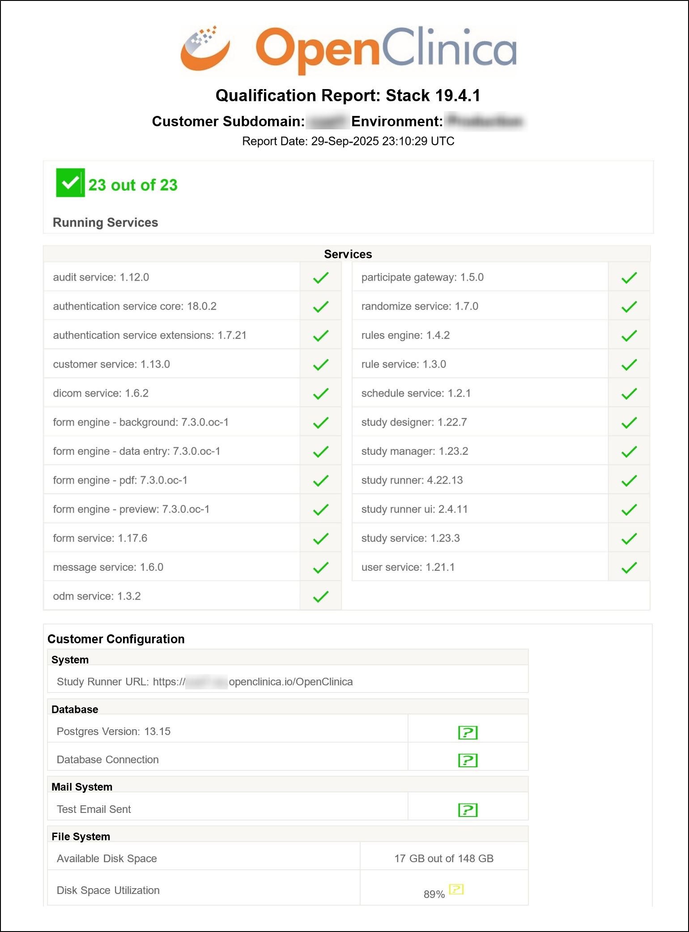Click the study runner ui checkmark

(629, 509)
